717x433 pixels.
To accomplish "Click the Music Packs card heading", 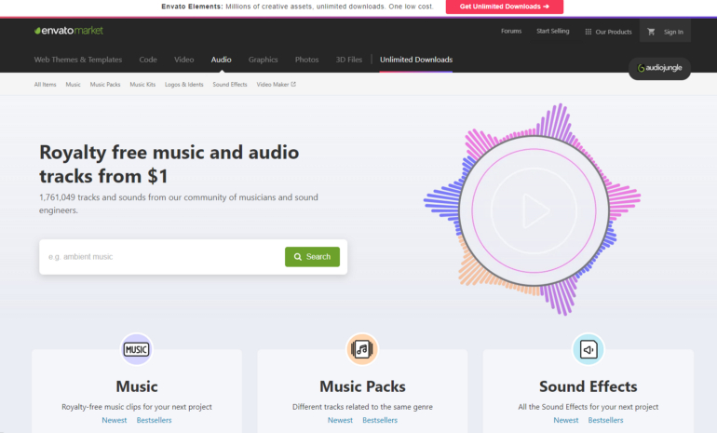I will (x=362, y=386).
